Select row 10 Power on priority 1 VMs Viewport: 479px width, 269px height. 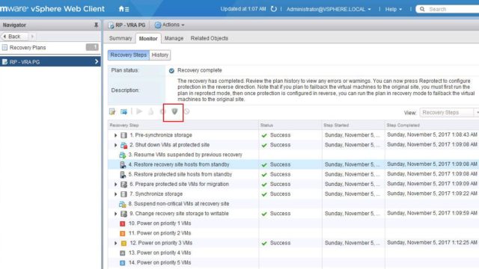293,223
